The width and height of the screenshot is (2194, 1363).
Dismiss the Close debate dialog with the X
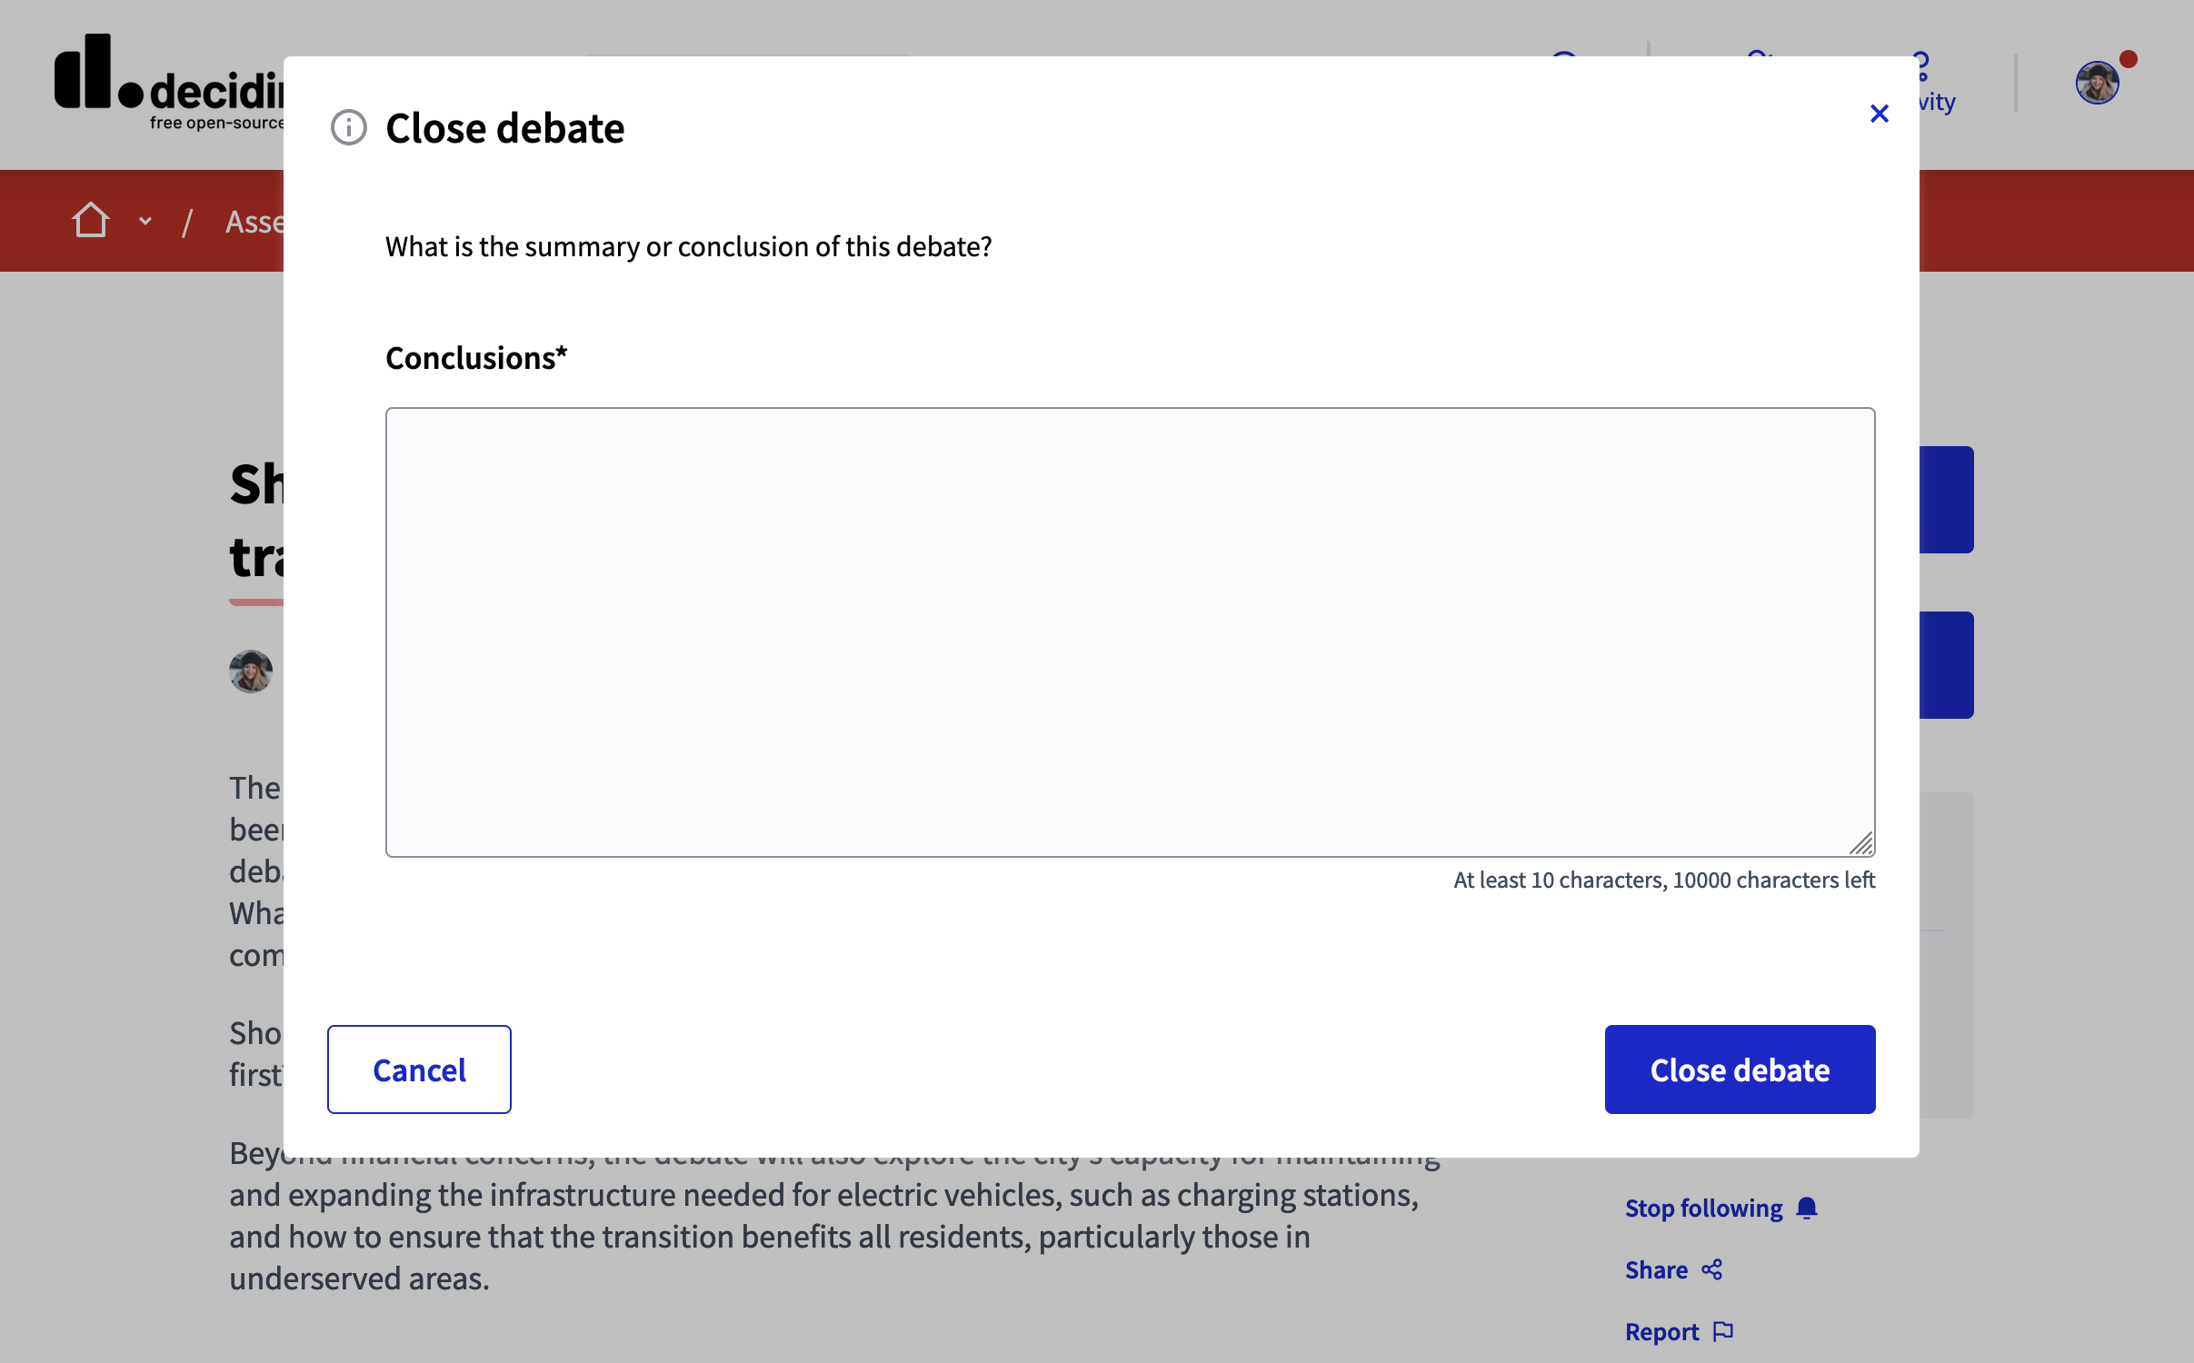tap(1879, 113)
